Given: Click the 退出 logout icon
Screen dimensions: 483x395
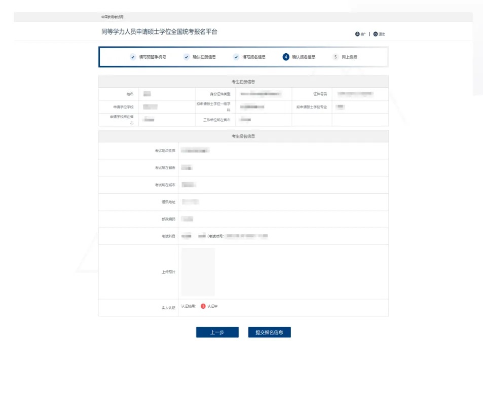Looking at the screenshot, I should (x=376, y=34).
